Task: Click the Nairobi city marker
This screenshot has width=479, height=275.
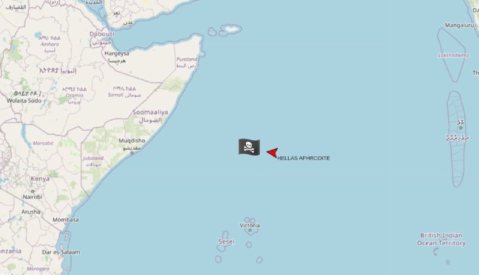Action: pos(32,191)
